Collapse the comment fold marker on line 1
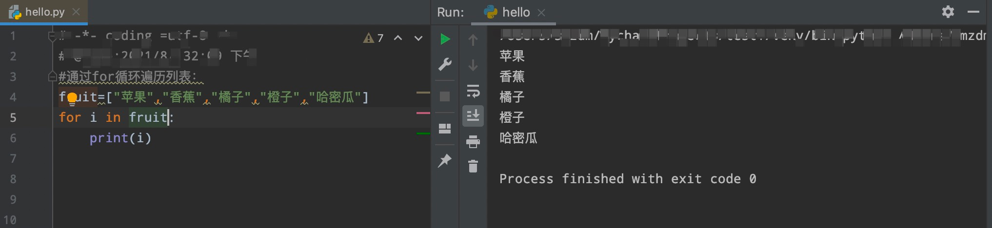 point(52,36)
